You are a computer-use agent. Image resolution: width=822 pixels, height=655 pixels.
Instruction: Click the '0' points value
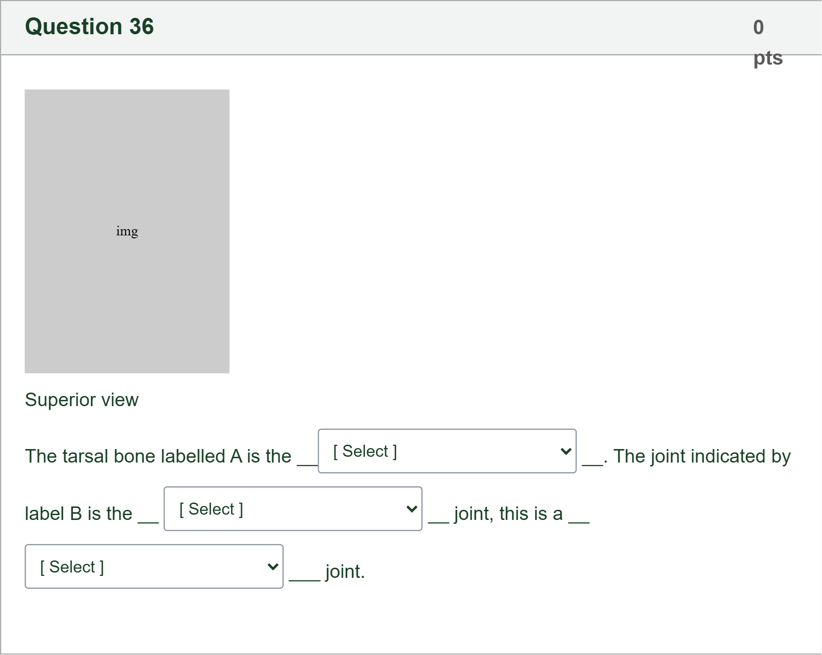758,27
